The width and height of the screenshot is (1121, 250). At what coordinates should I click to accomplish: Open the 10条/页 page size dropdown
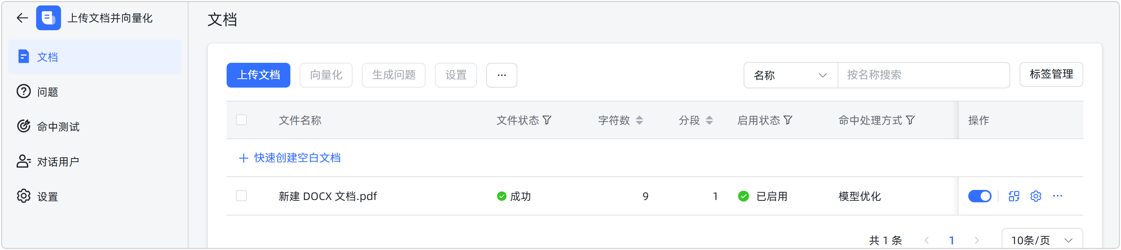click(x=1041, y=240)
